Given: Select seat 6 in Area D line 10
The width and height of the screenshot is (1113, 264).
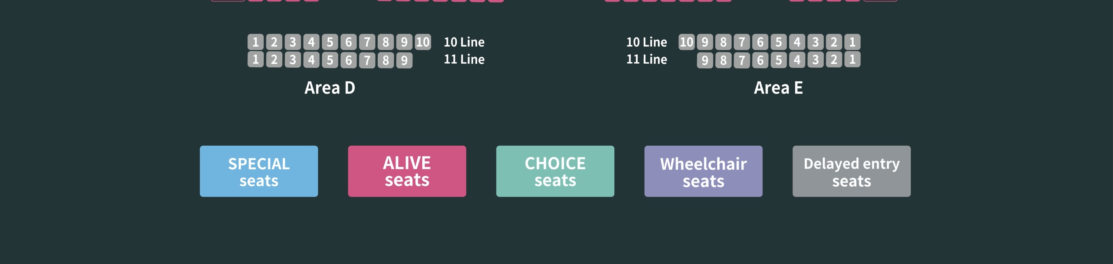Looking at the screenshot, I should [x=348, y=42].
